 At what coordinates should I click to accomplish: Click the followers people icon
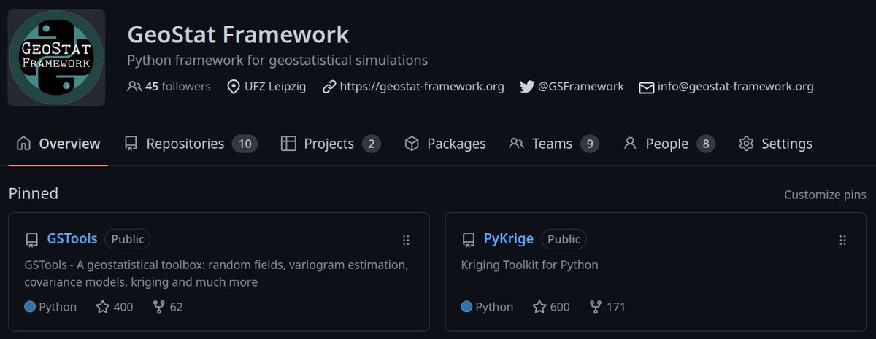click(134, 87)
